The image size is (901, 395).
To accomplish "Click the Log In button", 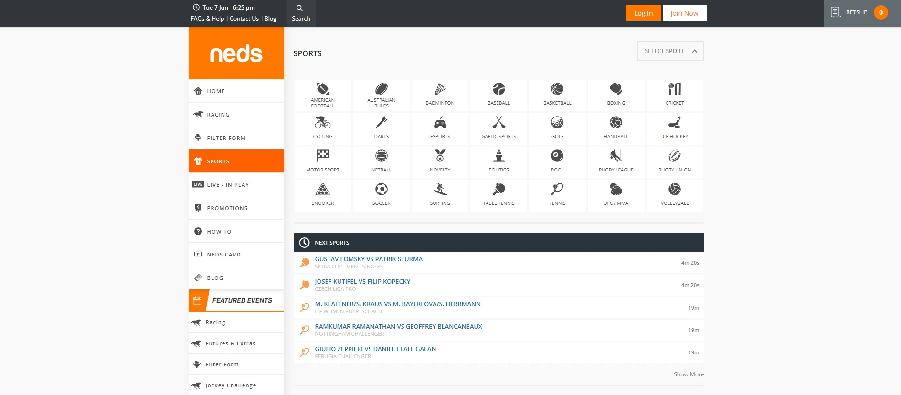I will click(x=643, y=13).
